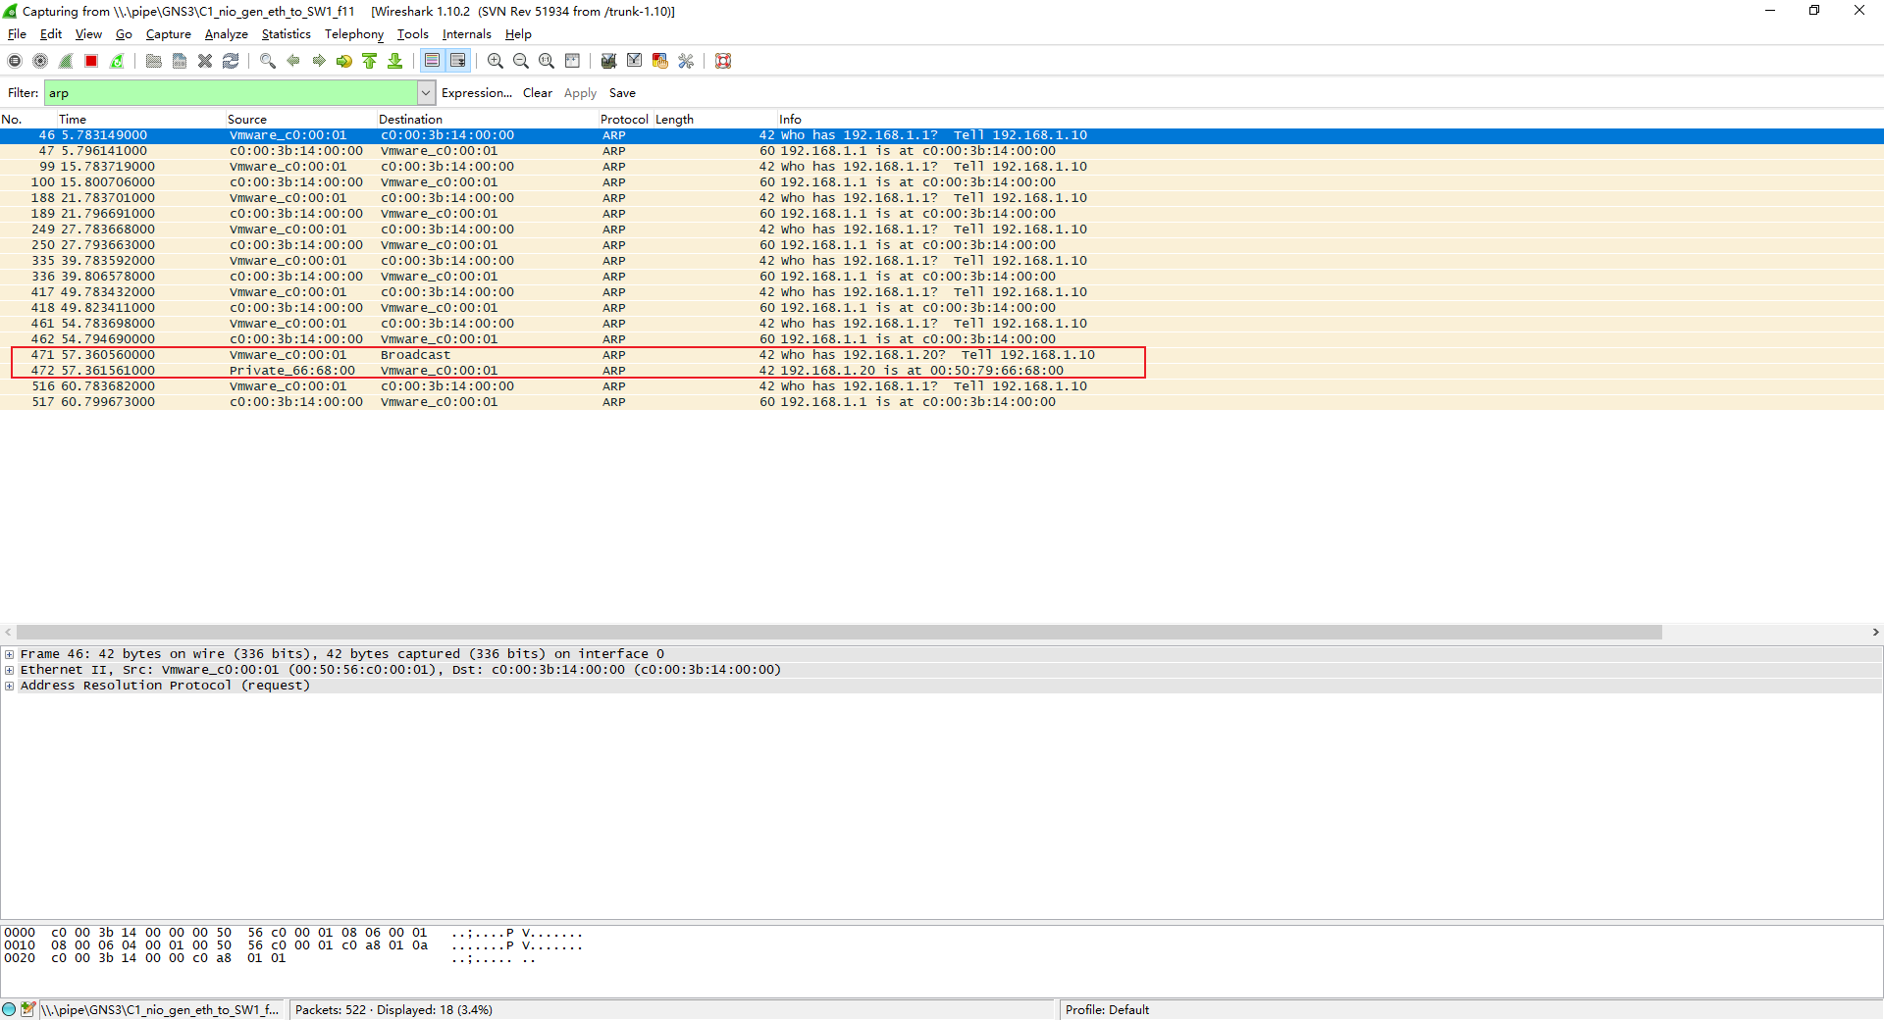Find a packet with the magnifier icon
Viewport: 1884px width, 1020px height.
pos(268,61)
